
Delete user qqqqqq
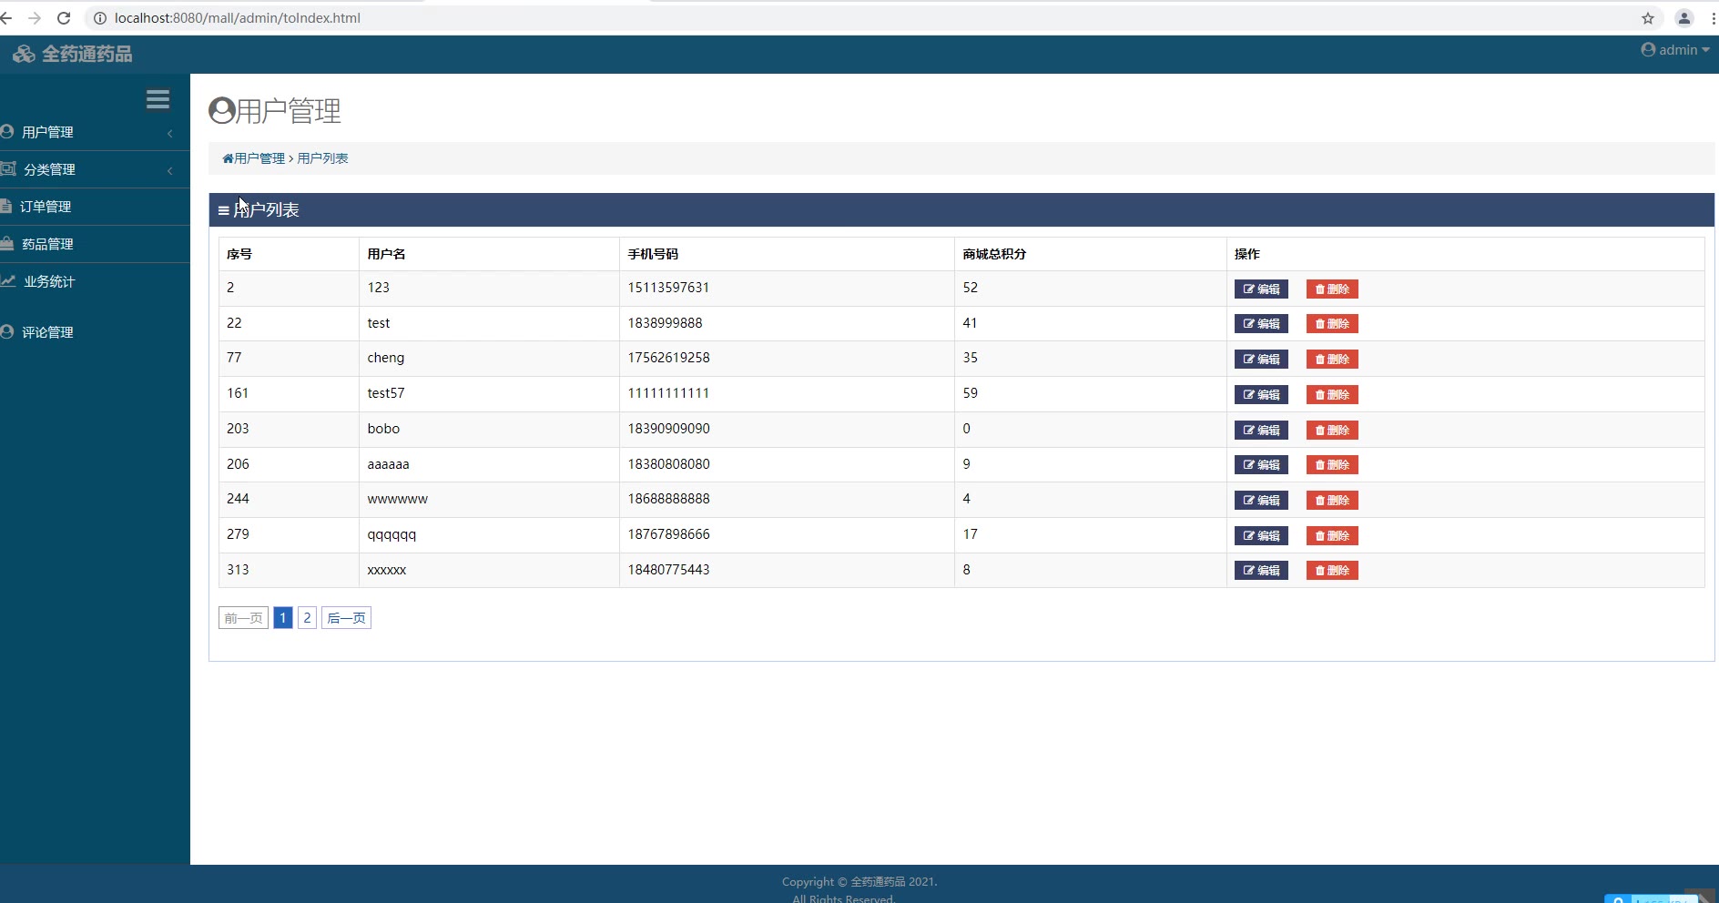tap(1332, 536)
